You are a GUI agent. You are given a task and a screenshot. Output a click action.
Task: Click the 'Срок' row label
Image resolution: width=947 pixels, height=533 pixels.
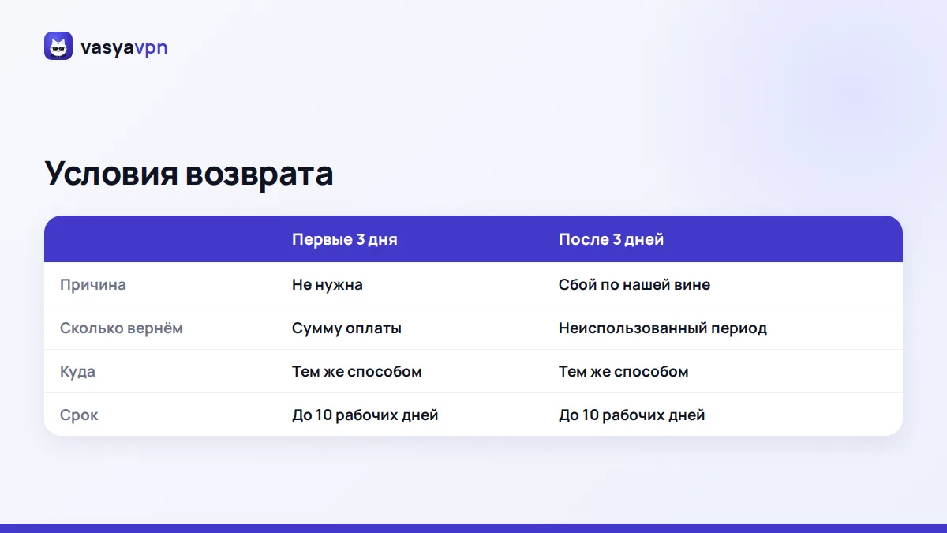79,415
